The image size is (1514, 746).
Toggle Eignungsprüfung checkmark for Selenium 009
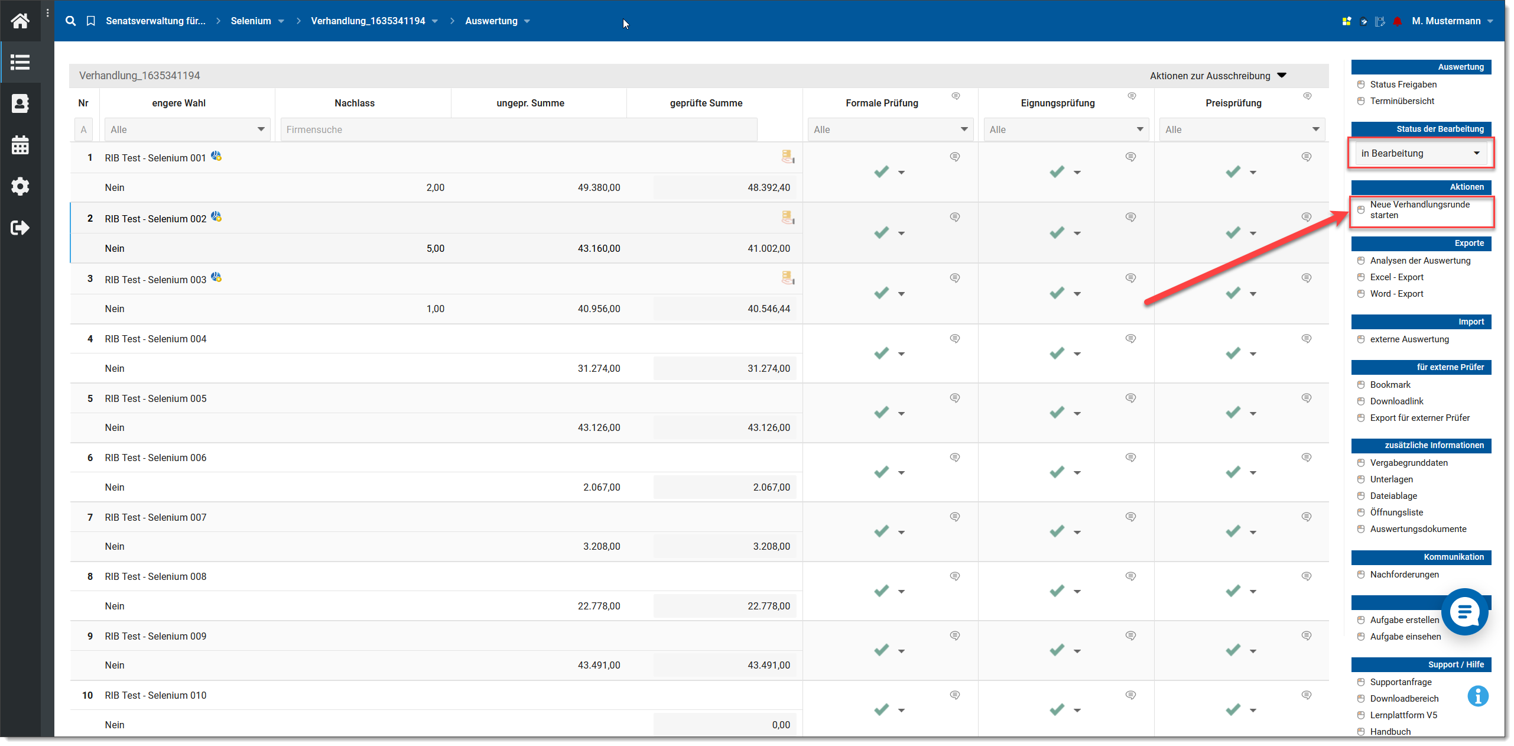point(1057,650)
